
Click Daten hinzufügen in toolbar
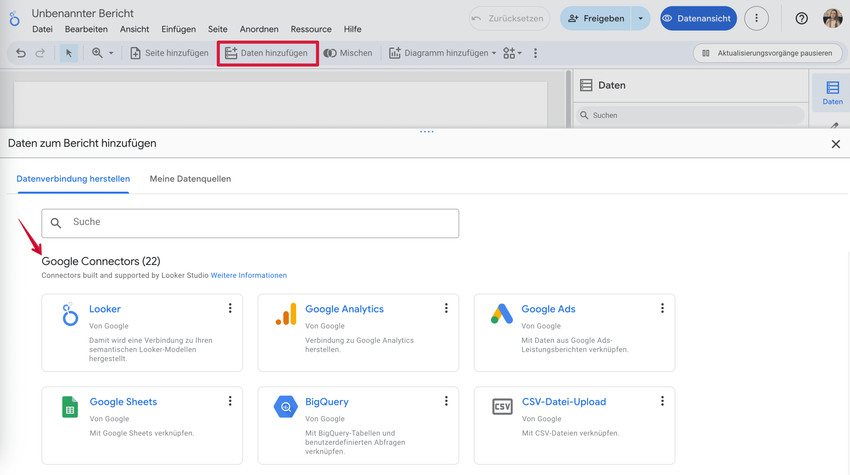point(266,53)
